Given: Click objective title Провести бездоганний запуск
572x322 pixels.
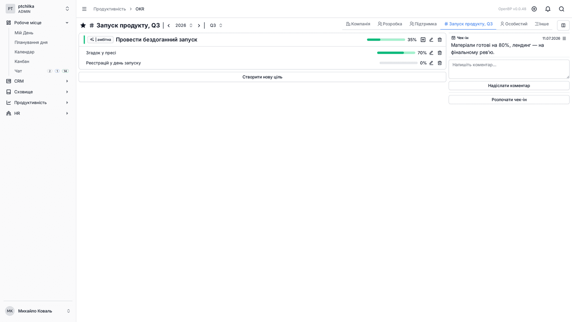Looking at the screenshot, I should pos(157,40).
